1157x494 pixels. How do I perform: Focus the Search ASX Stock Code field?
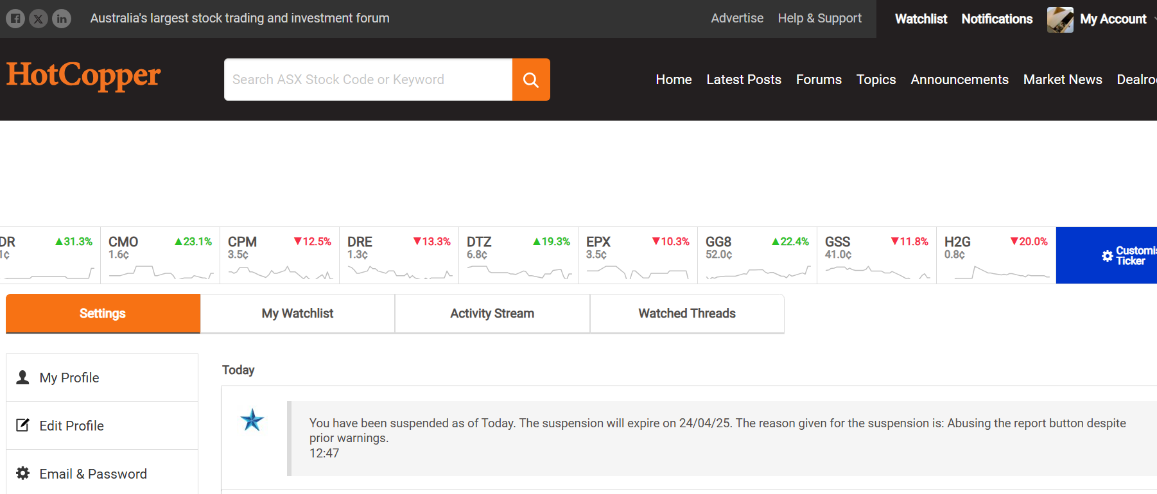(368, 80)
